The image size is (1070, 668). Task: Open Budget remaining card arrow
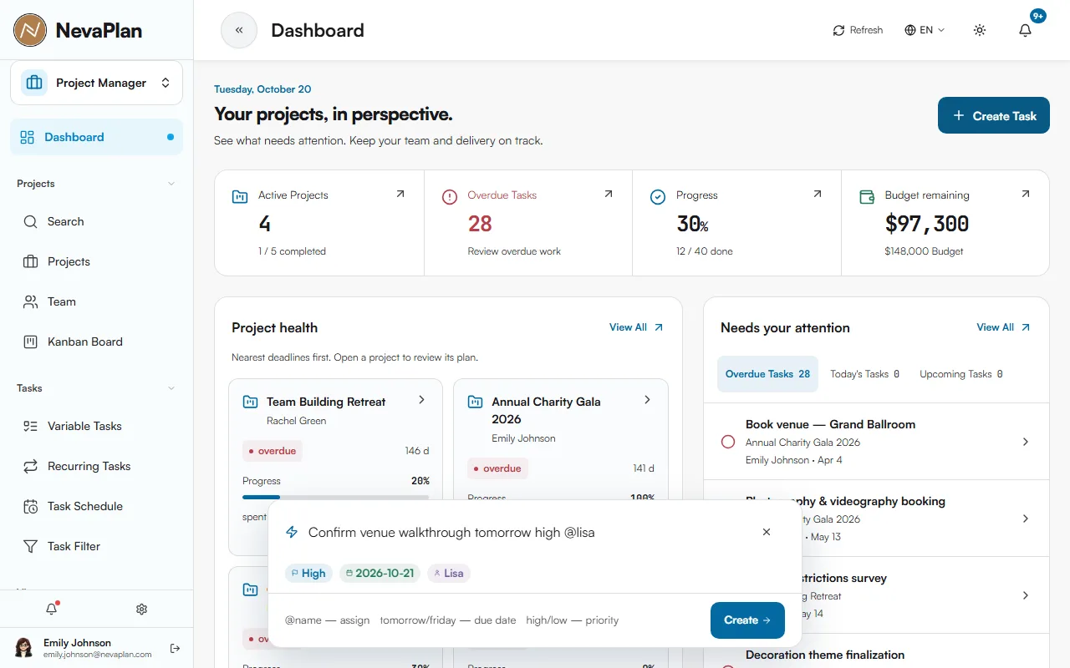(1026, 194)
